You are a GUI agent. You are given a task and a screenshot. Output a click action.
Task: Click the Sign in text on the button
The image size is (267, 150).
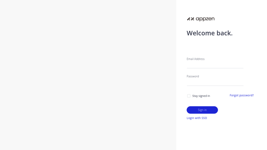click(202, 110)
